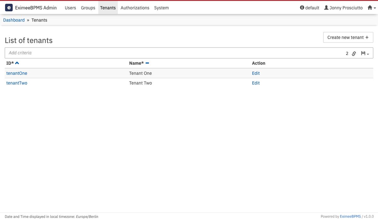This screenshot has width=378, height=220.
Task: Click the Name* column header
Action: [136, 63]
